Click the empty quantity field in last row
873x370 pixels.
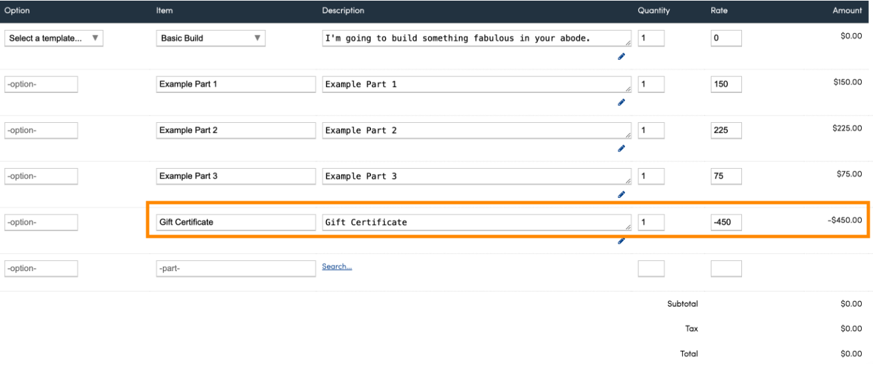coord(650,268)
